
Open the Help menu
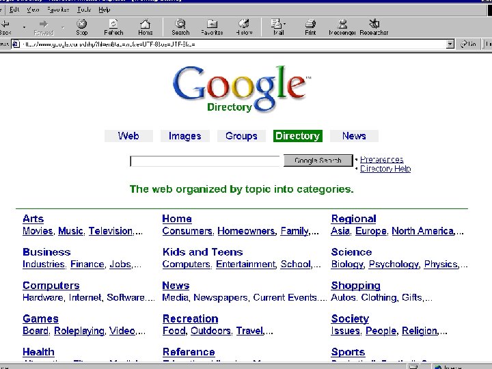104,10
